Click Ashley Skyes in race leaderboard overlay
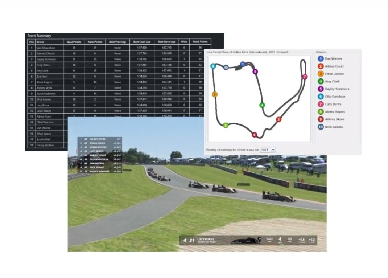This screenshot has width=388, height=278. point(98,139)
